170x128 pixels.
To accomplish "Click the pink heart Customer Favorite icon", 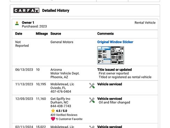I will [x=53, y=119].
